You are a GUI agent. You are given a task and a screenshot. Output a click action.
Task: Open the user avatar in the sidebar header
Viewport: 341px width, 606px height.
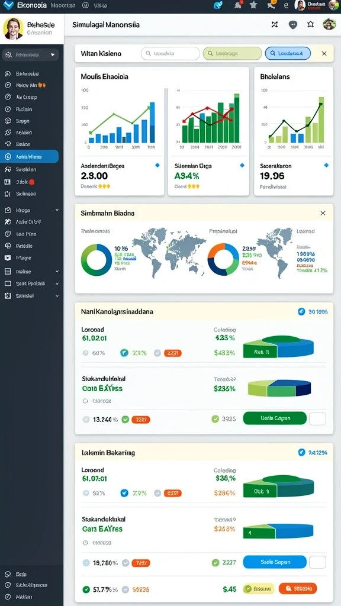[x=13, y=28]
